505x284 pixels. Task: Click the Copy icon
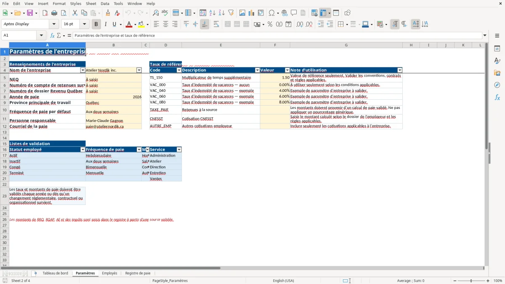click(84, 13)
